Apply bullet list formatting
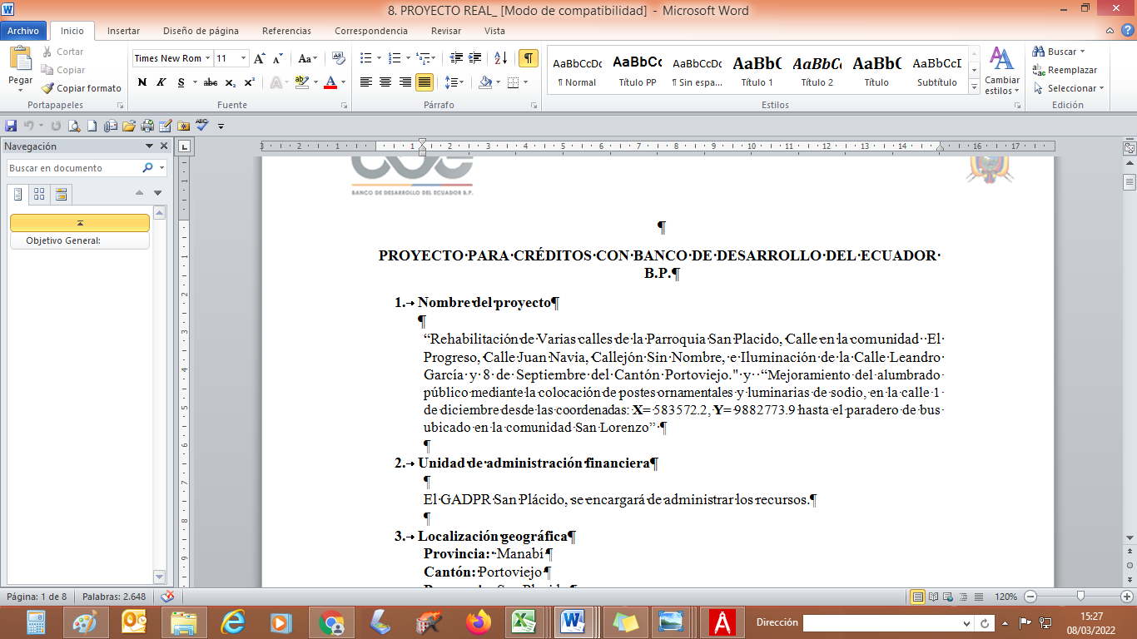 pos(365,58)
